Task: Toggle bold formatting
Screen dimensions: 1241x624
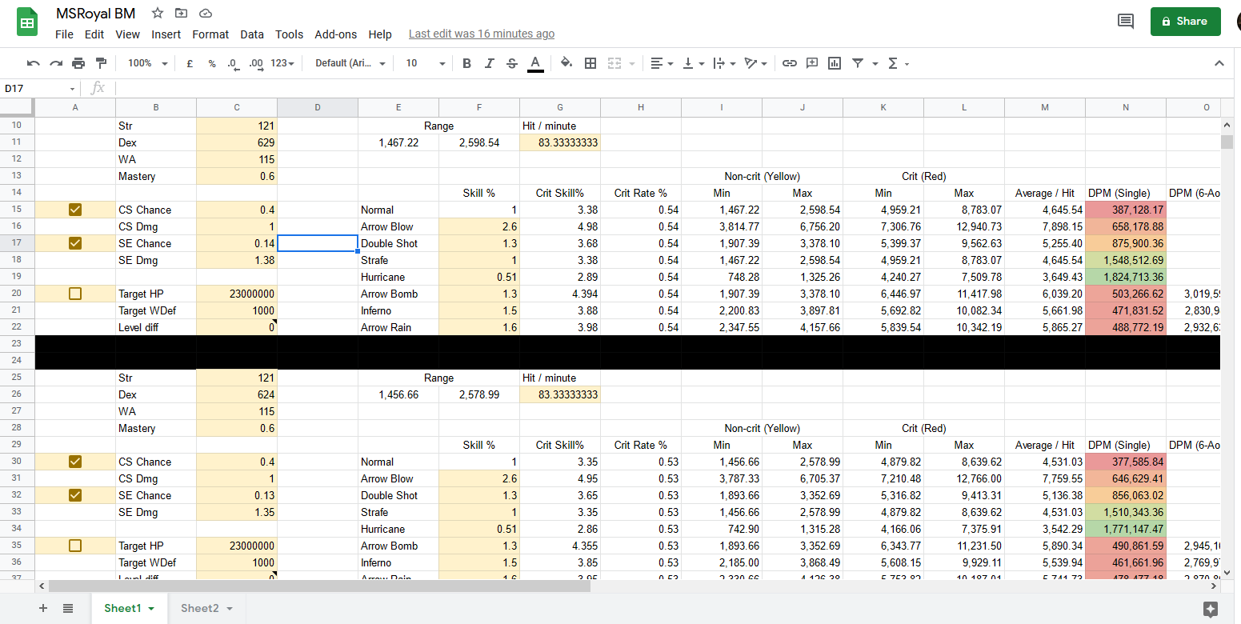Action: coord(466,63)
